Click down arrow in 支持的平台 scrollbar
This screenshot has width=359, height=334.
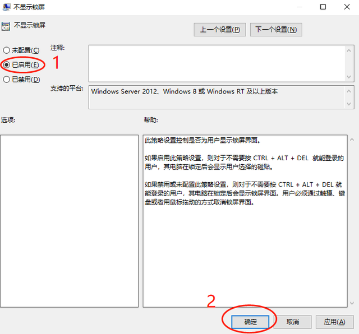tap(349, 104)
